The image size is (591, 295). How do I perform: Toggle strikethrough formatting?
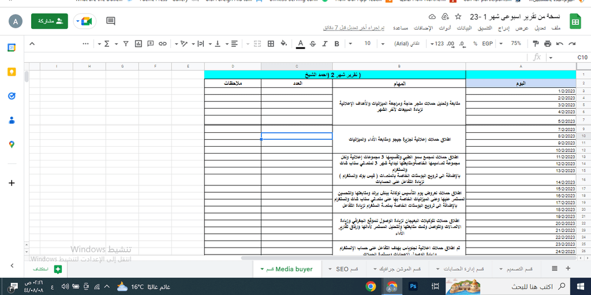[312, 44]
